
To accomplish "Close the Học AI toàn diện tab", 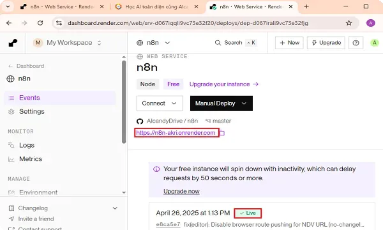I will coord(196,7).
